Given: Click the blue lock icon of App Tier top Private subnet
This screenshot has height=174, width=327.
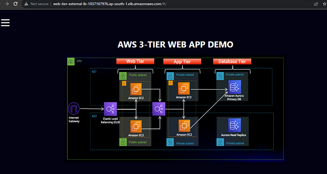Looking at the screenshot, I should tap(170, 76).
